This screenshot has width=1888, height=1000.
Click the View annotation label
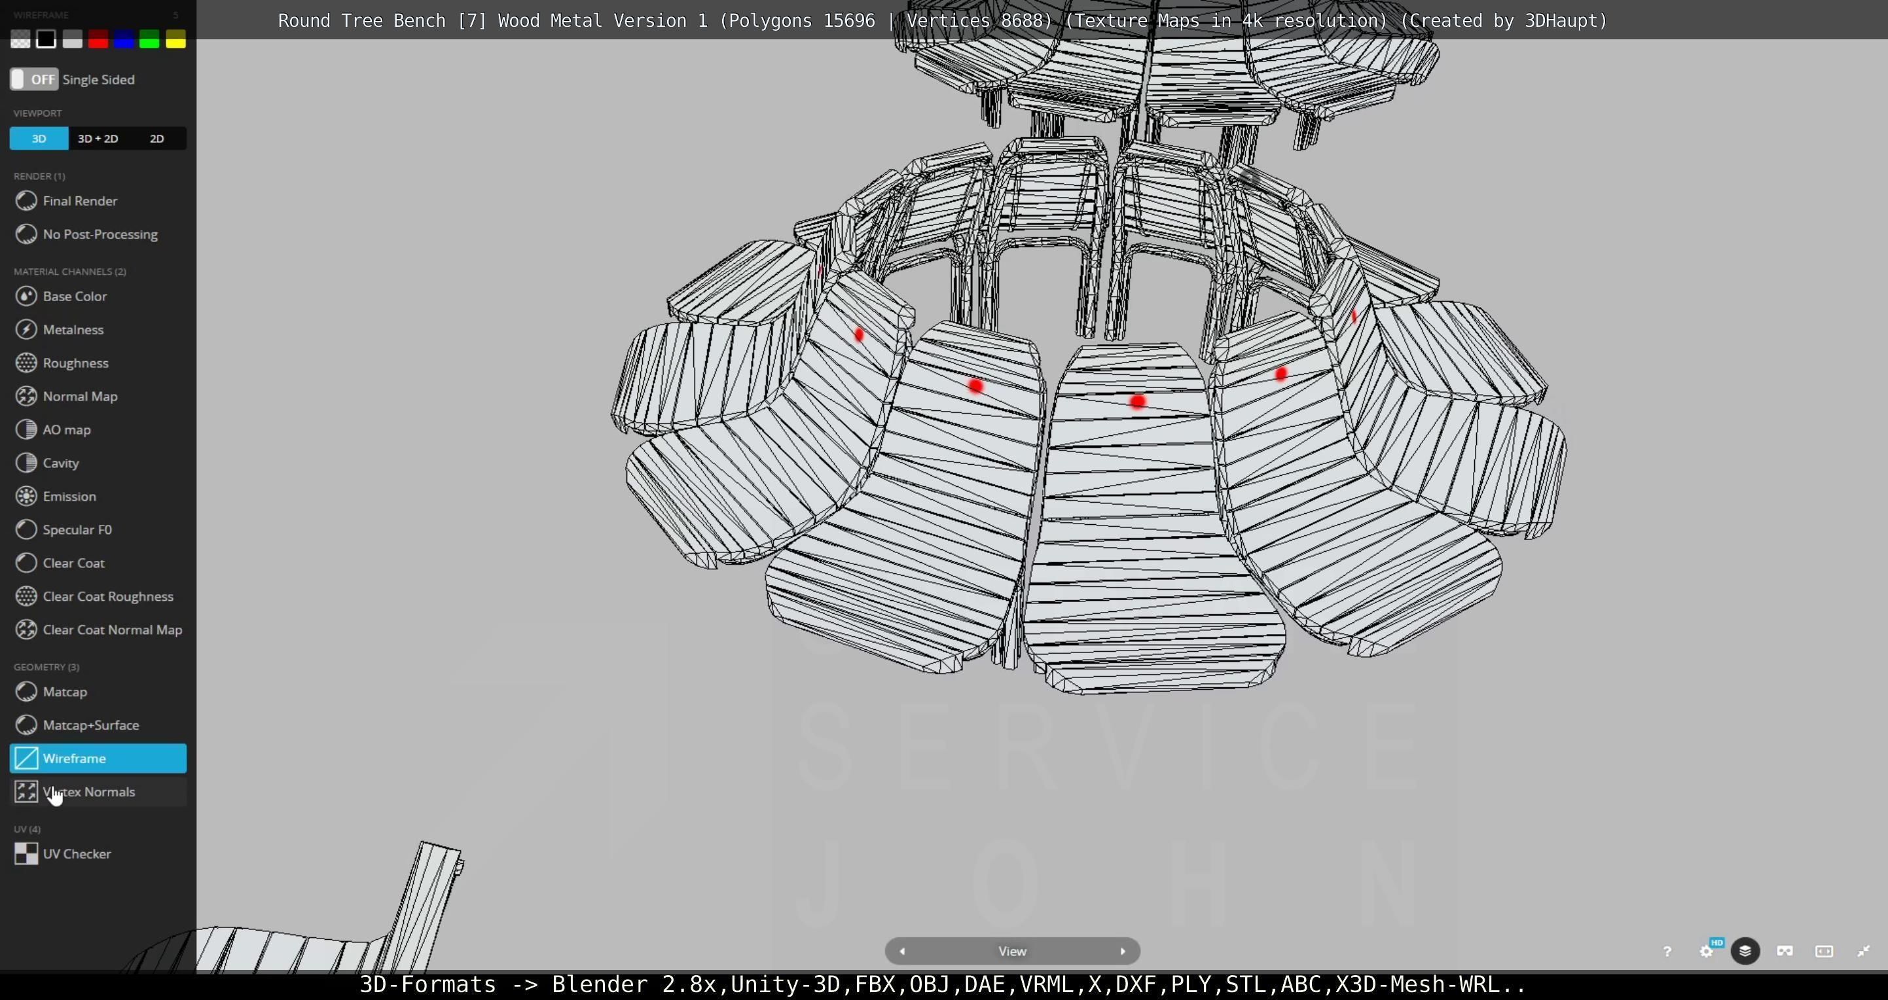point(1012,951)
